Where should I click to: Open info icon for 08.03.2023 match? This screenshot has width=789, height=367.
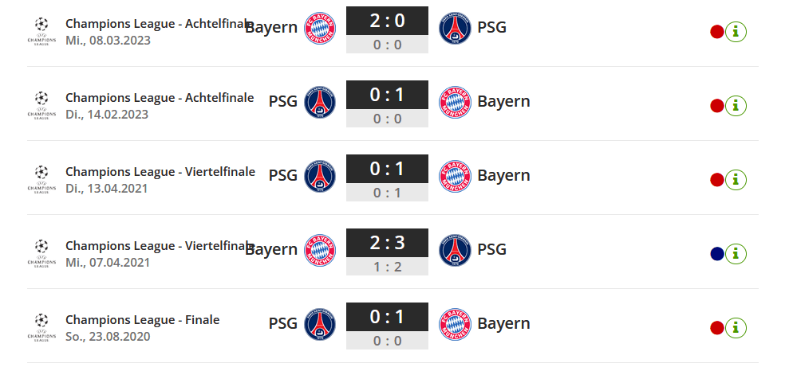point(736,32)
